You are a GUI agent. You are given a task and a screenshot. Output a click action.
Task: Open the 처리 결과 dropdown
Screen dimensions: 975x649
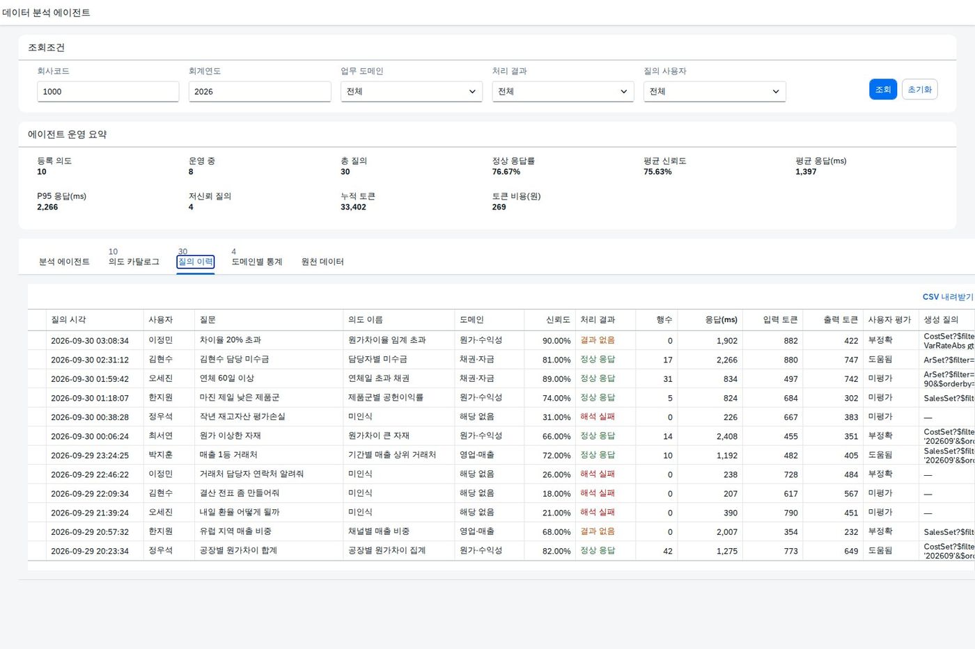point(563,91)
